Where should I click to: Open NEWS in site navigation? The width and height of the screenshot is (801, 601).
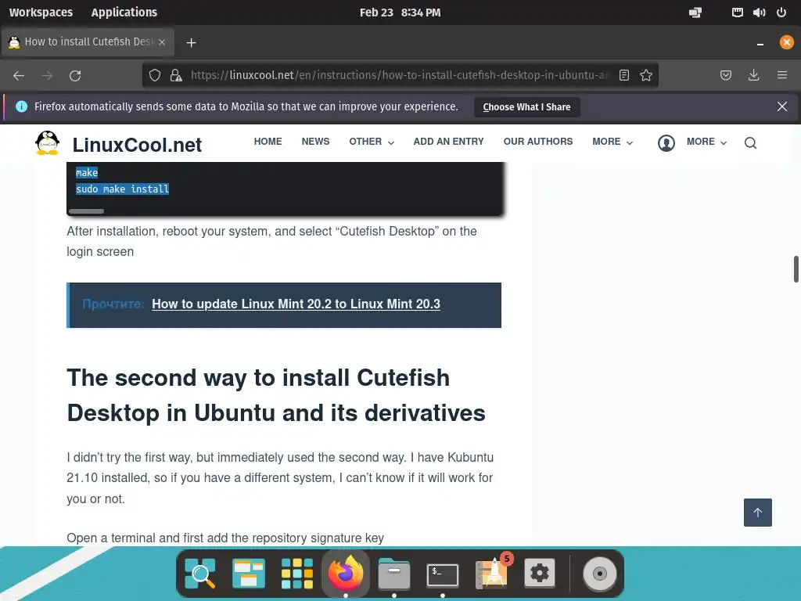[315, 142]
